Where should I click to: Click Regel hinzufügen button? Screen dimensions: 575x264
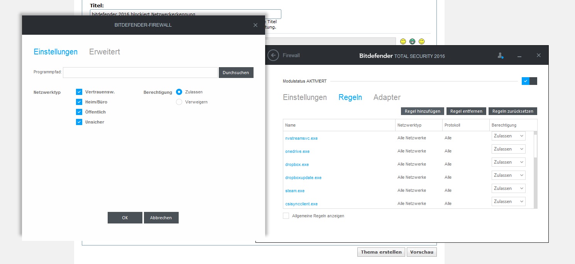(x=423, y=111)
